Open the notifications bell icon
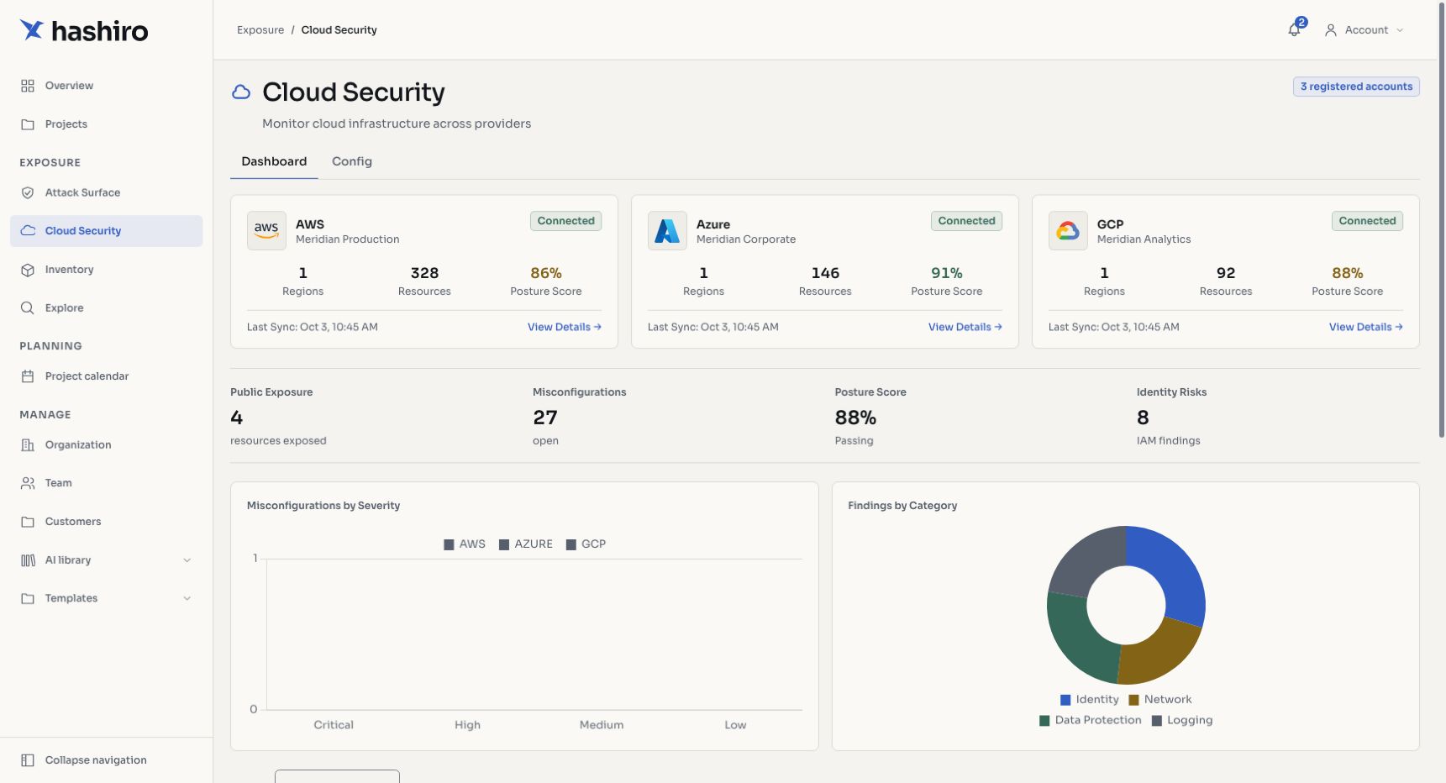1446x783 pixels. (x=1294, y=30)
